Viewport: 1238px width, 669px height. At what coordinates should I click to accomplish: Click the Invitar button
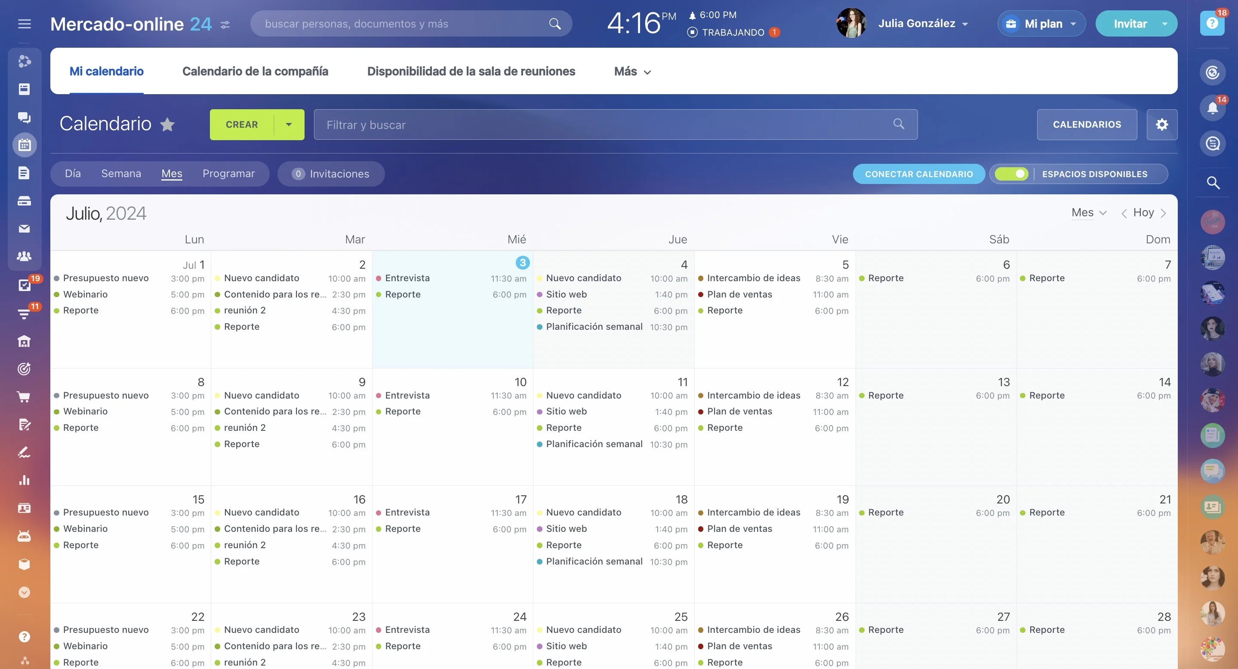tap(1130, 24)
